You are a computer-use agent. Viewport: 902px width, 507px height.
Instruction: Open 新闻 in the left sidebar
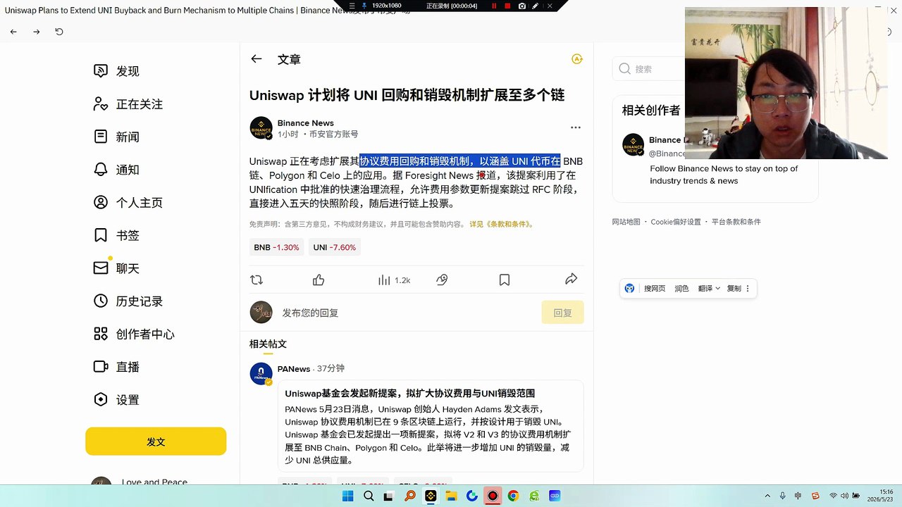(117, 137)
